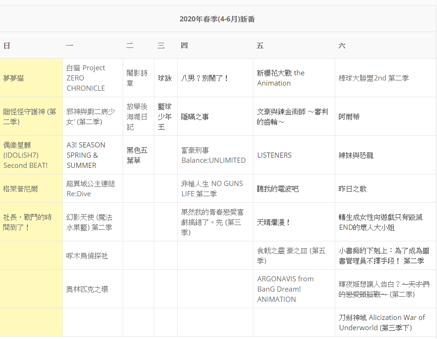This screenshot has height=339, width=437.
Task: Open 輝夜姬想讓人告白？ (第二季) link
Action: click(384, 289)
